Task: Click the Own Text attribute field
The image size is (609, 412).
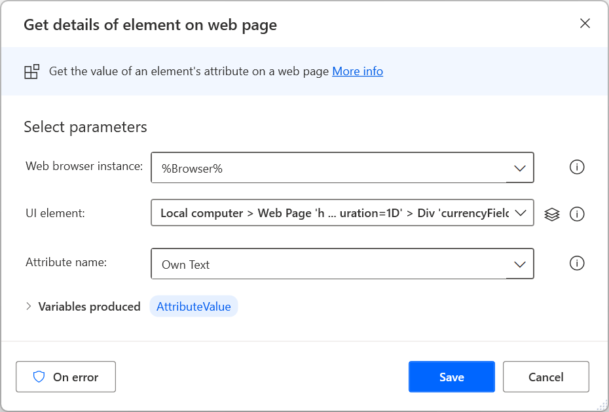Action: 327,264
